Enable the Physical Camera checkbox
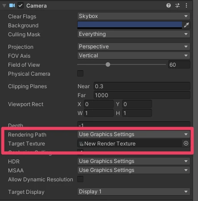 point(80,73)
